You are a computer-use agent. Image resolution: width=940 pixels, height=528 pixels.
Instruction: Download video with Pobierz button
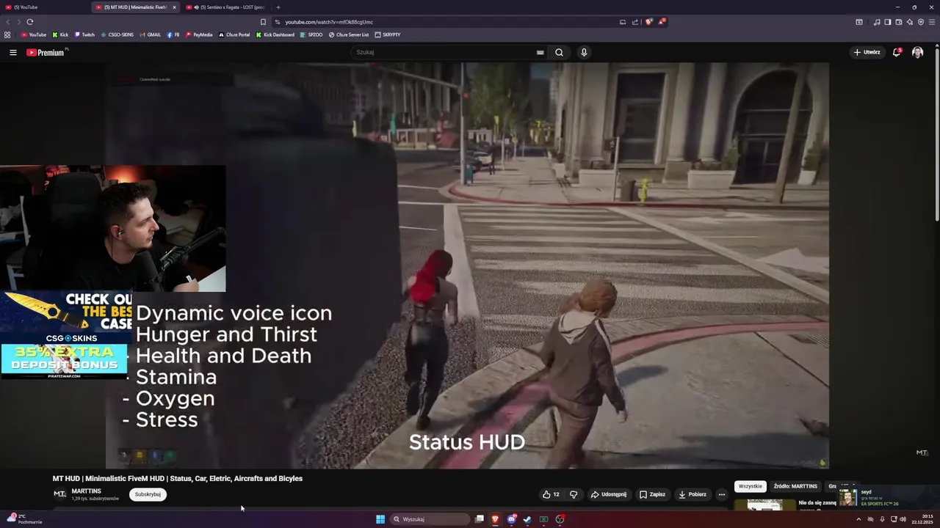click(x=693, y=494)
